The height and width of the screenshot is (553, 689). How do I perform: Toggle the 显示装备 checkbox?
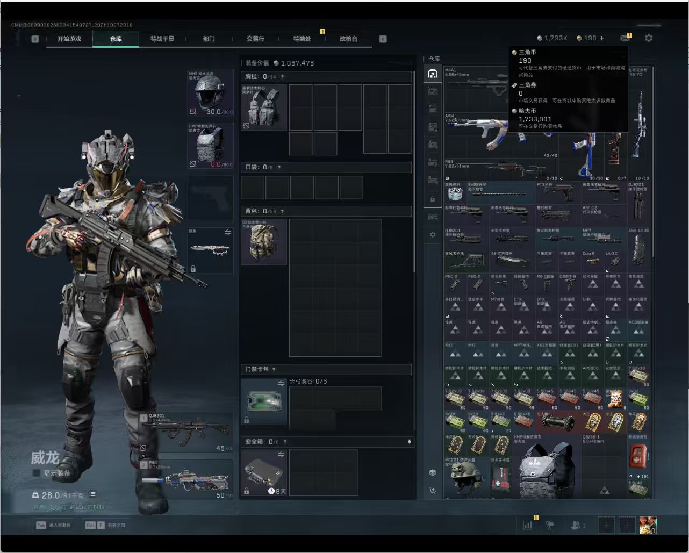pos(37,473)
